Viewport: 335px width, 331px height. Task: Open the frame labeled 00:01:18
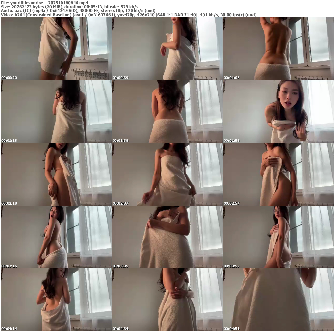[x=56, y=111]
